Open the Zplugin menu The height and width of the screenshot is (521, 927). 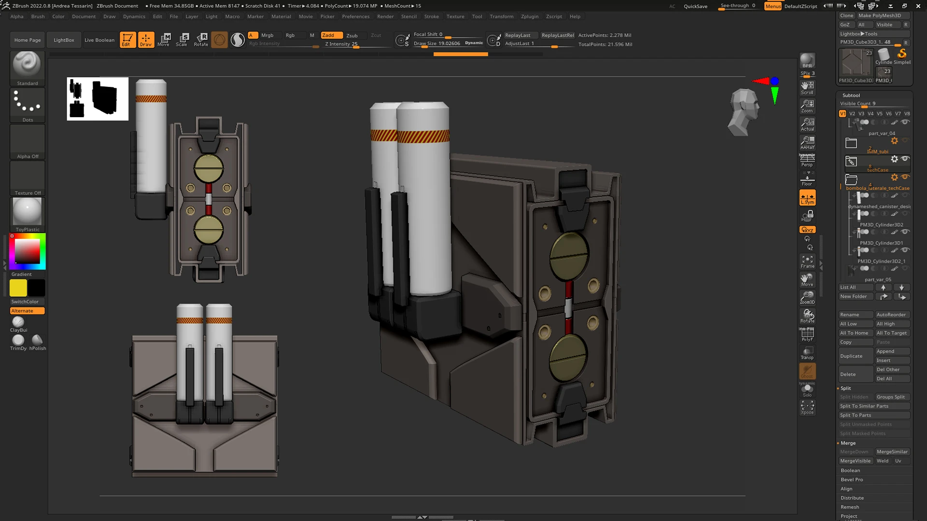[x=530, y=16]
